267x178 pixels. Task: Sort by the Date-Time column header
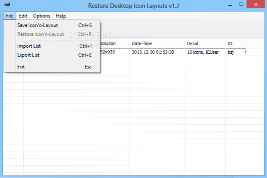point(156,43)
